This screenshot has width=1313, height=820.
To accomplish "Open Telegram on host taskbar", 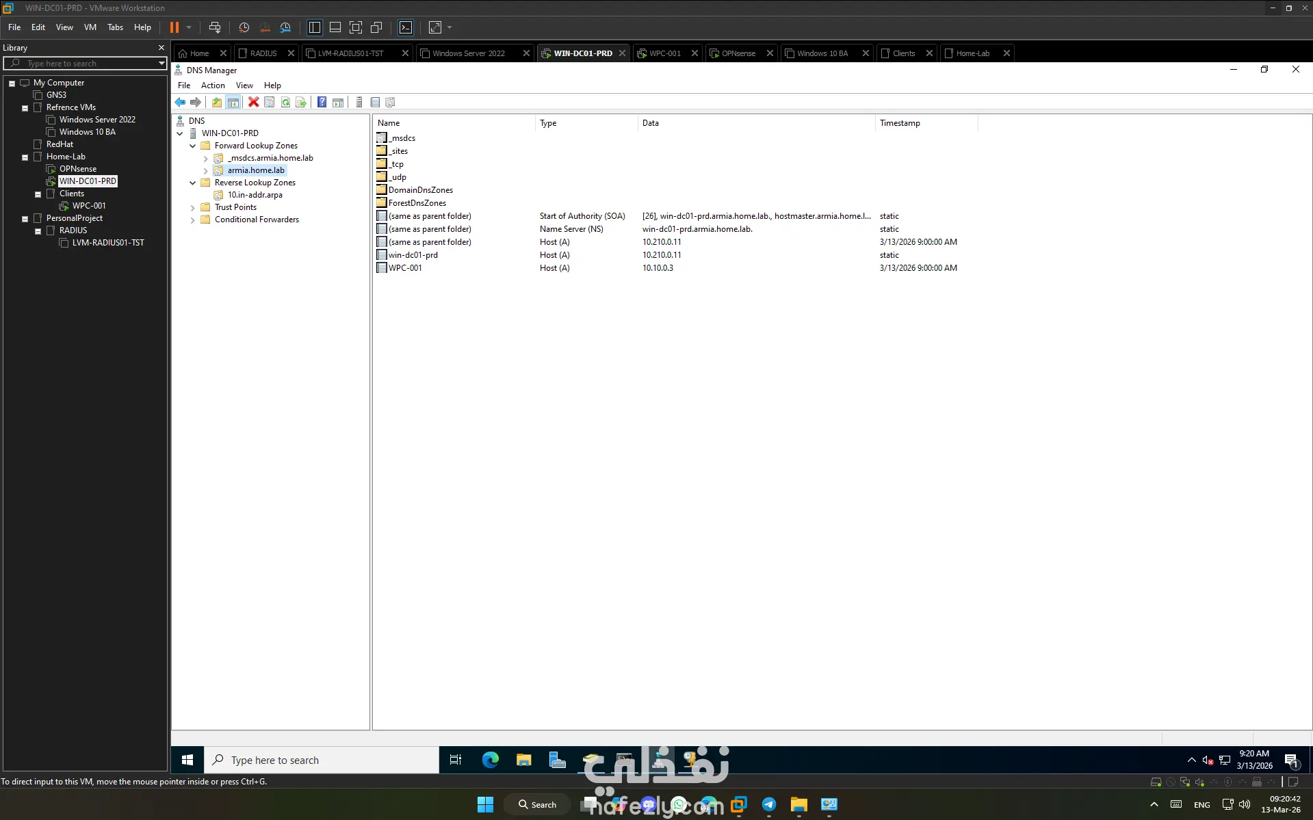I will point(769,804).
